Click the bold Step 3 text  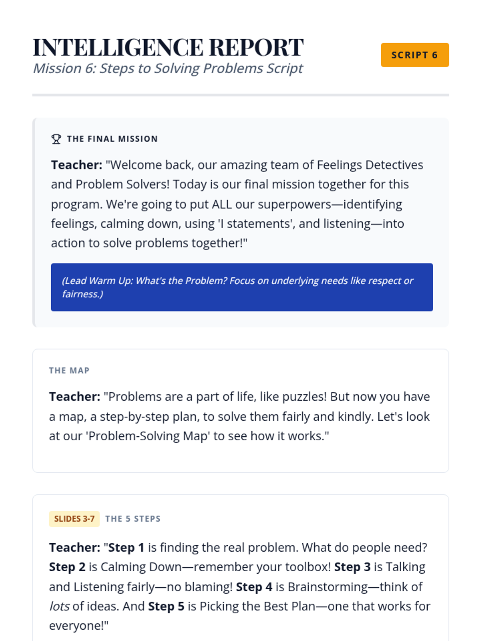[352, 567]
